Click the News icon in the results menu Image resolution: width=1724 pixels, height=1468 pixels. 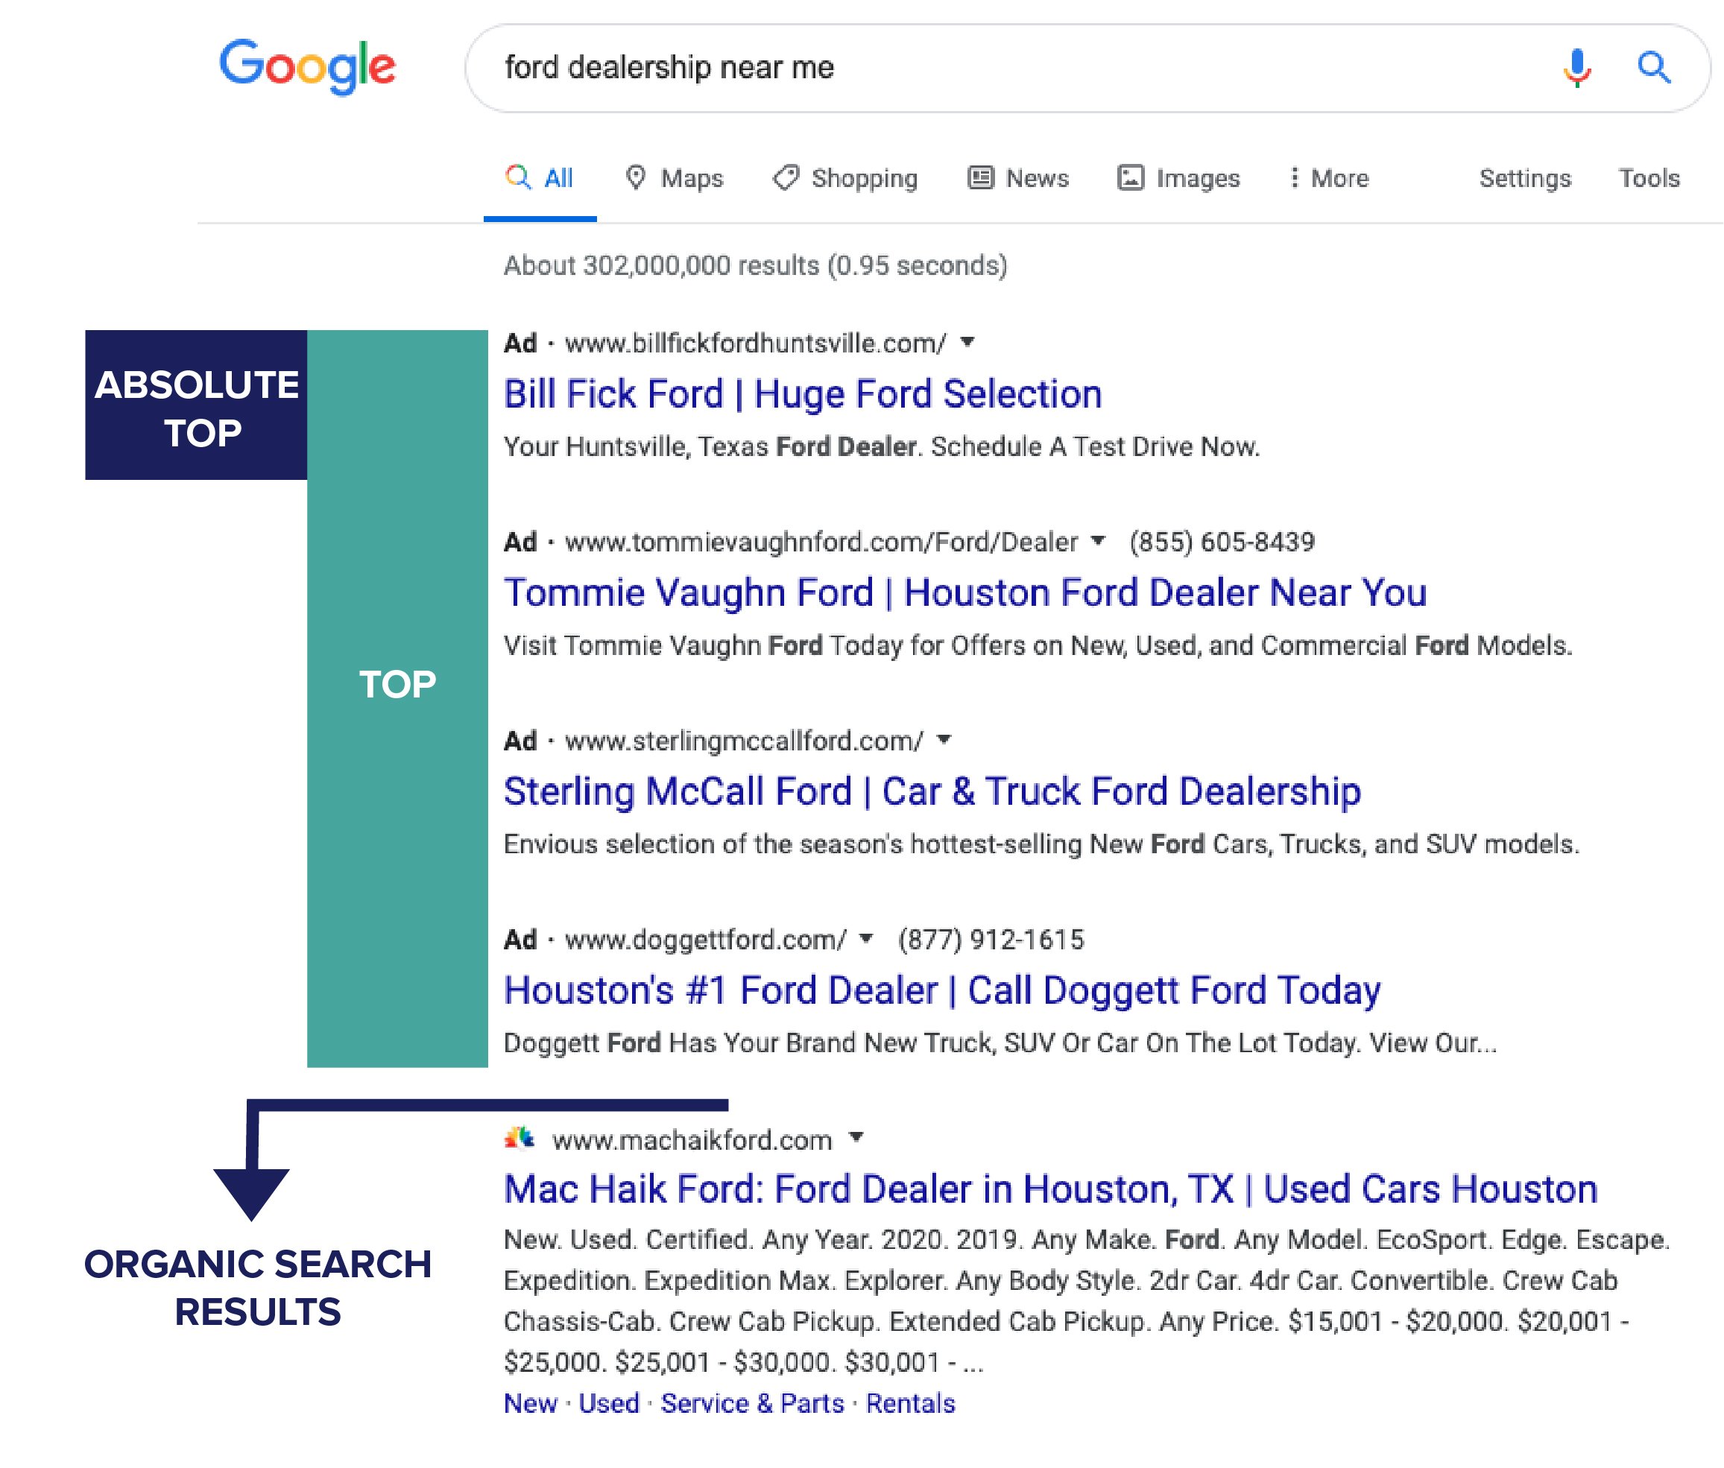(x=980, y=177)
